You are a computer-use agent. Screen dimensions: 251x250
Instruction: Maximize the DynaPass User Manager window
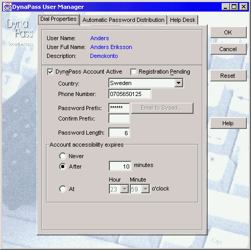click(234, 7)
